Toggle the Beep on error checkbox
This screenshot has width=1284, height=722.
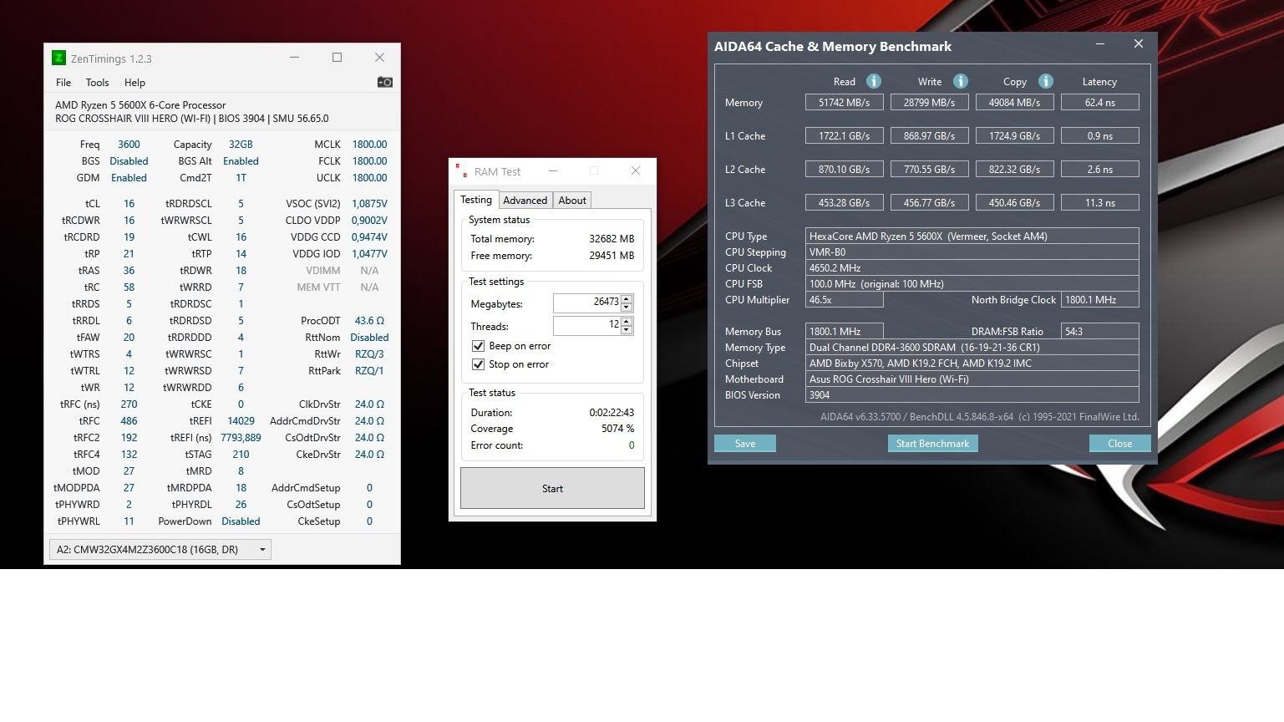[x=478, y=346]
